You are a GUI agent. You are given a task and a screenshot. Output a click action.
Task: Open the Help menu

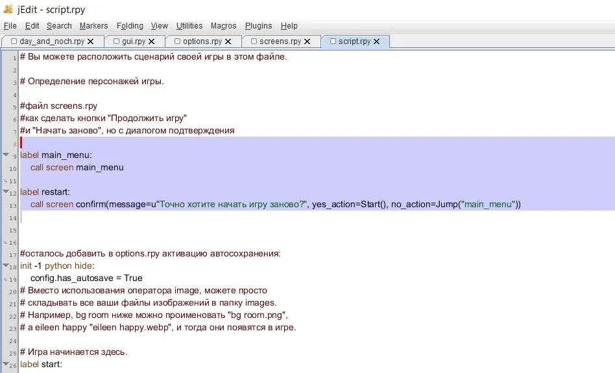(289, 26)
